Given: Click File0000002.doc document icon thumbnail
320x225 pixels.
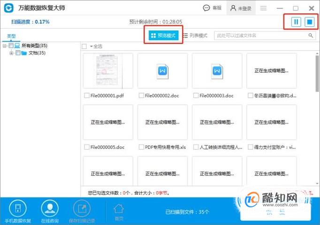Looking at the screenshot, I should (x=163, y=71).
